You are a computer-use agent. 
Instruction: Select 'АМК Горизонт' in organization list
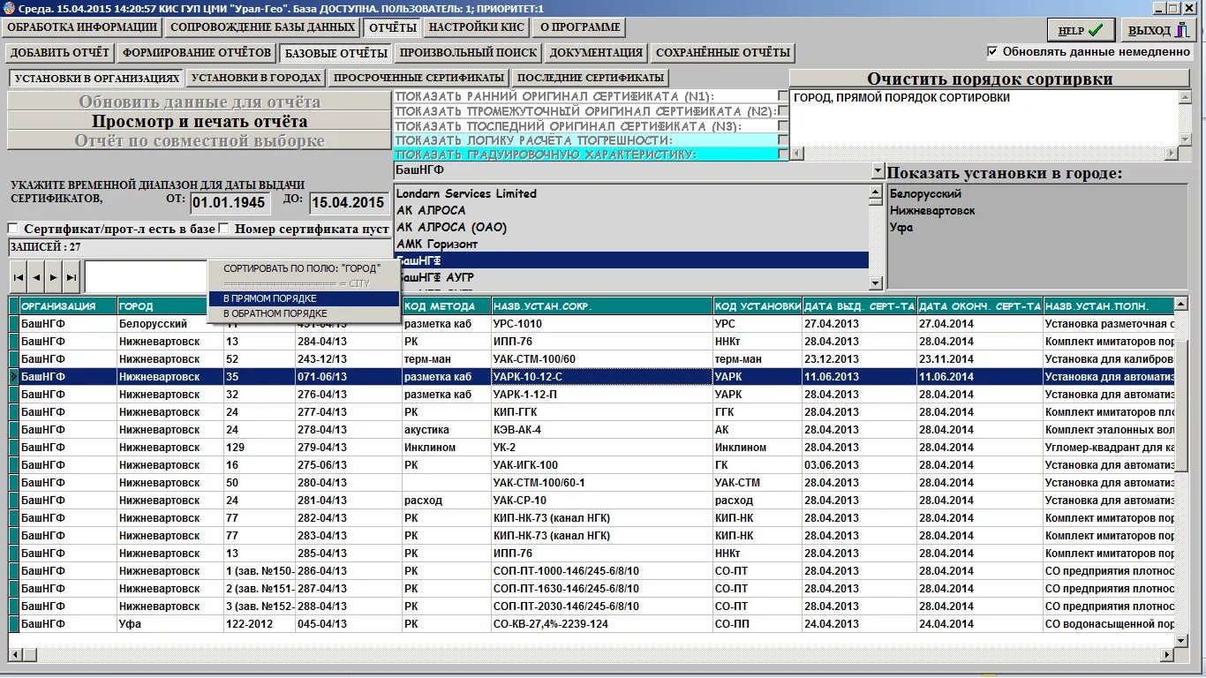tap(631, 244)
